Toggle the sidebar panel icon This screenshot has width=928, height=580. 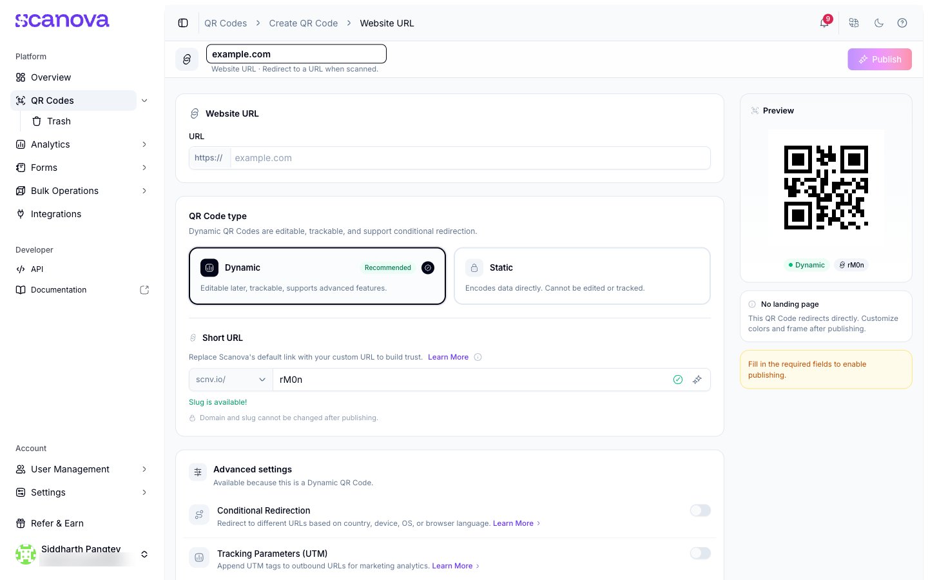[x=183, y=23]
